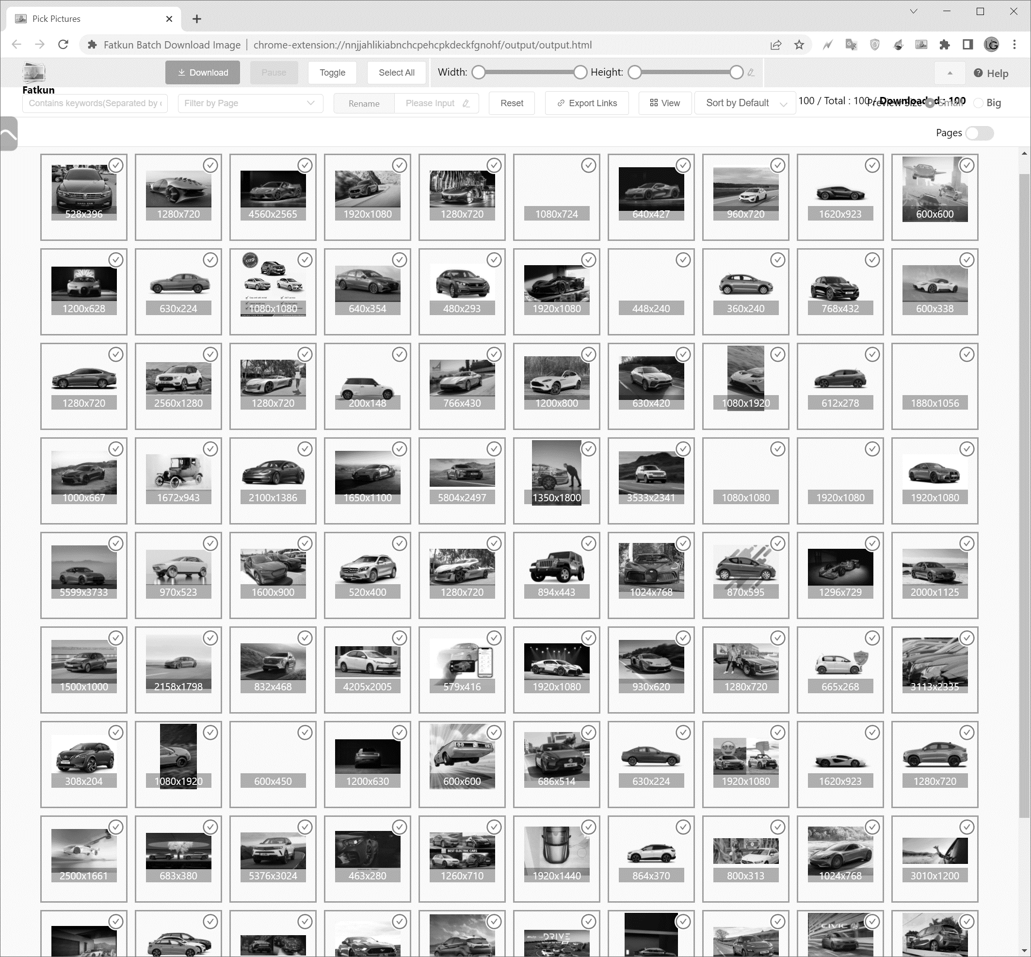Expand the Sort by Default dropdown
The height and width of the screenshot is (957, 1031).
pyautogui.click(x=744, y=103)
